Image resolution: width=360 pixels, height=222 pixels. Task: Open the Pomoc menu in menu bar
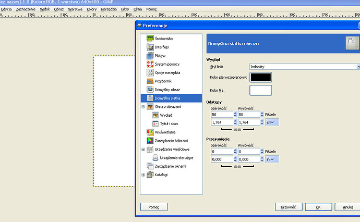click(151, 9)
